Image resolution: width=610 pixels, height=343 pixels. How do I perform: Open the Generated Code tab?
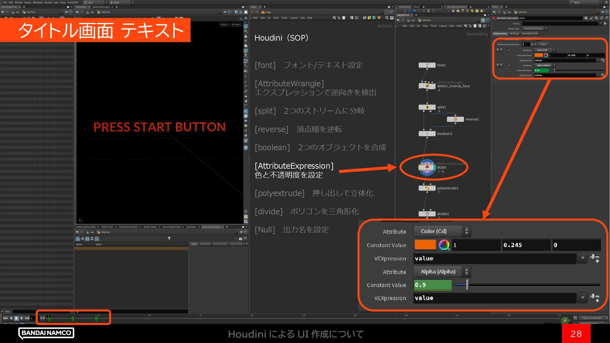(x=529, y=34)
